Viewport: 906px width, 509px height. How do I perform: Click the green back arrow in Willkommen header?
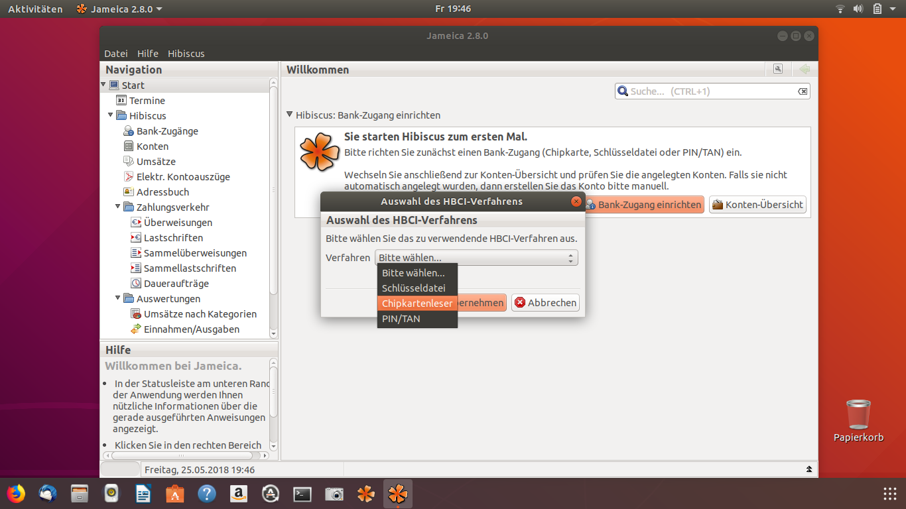(x=805, y=69)
